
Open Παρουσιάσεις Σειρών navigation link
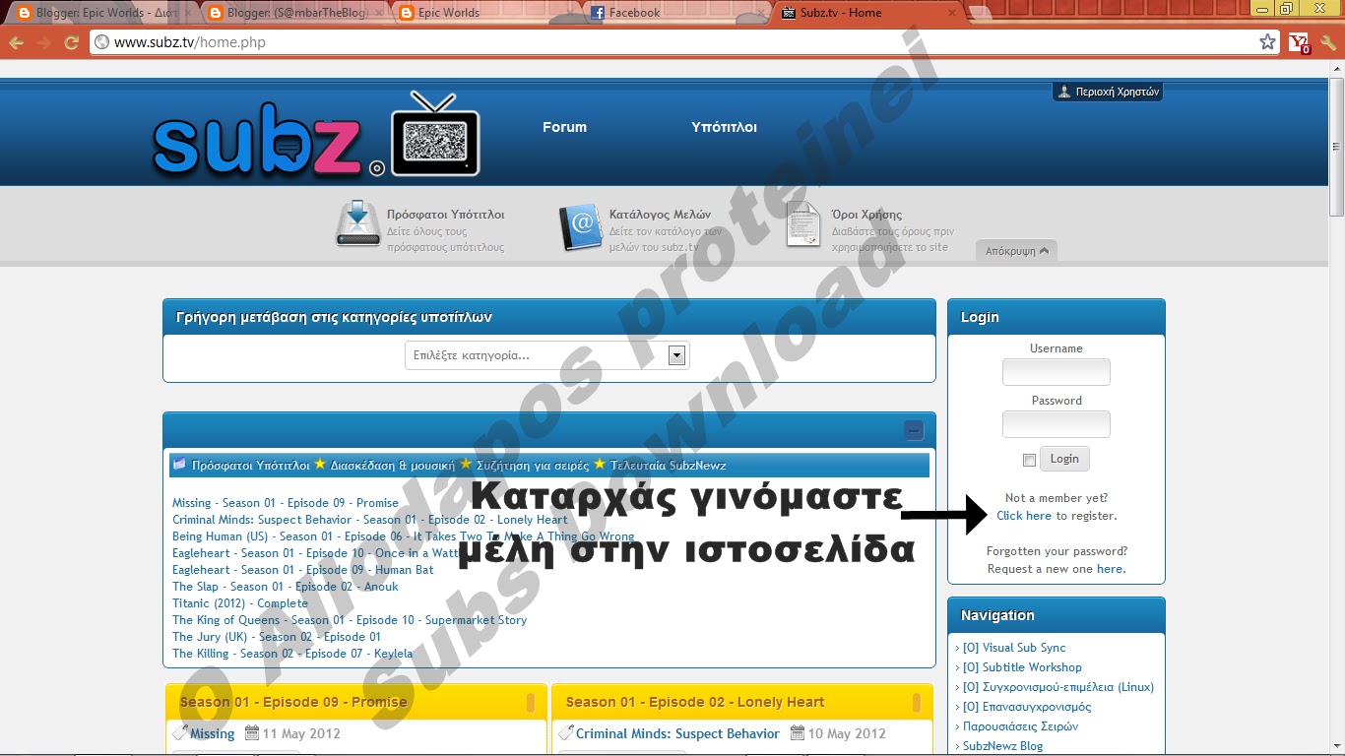click(x=1021, y=726)
